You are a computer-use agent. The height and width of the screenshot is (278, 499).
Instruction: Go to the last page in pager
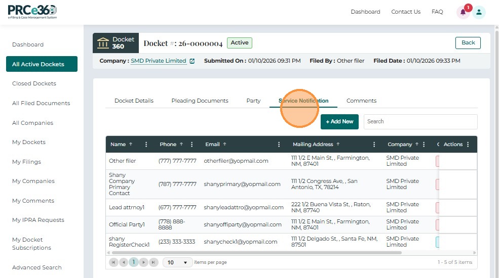(x=153, y=262)
